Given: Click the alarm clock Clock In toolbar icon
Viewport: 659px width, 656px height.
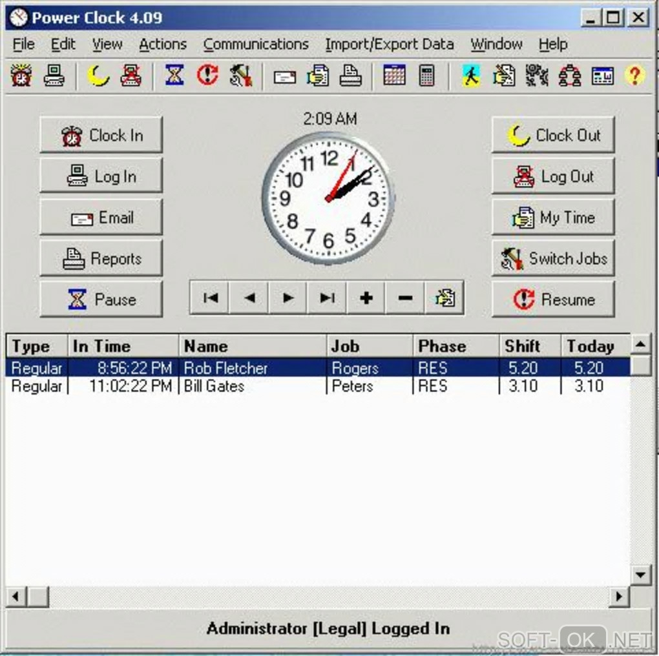Looking at the screenshot, I should click(21, 76).
